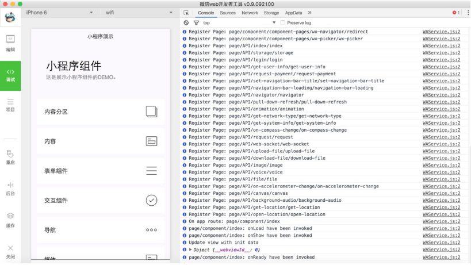
Task: Click the 小程序组件 heading text
Action: pos(74,66)
